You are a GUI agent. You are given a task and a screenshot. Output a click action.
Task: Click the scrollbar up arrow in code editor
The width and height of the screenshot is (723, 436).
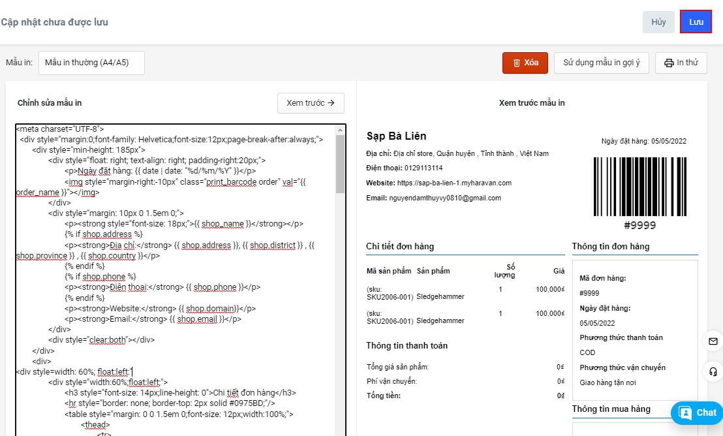coord(339,131)
